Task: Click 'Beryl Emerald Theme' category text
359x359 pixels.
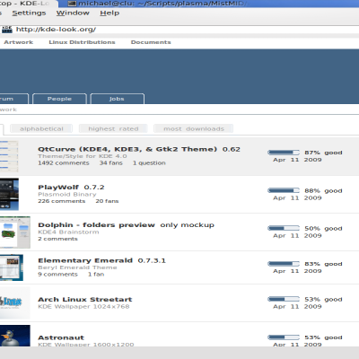Action: tap(77, 267)
